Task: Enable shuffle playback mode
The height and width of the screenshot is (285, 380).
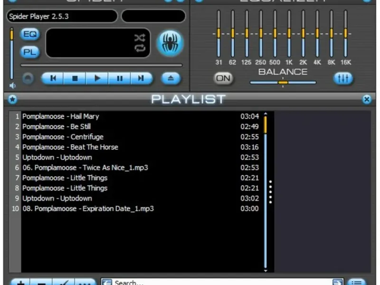Action: click(140, 38)
